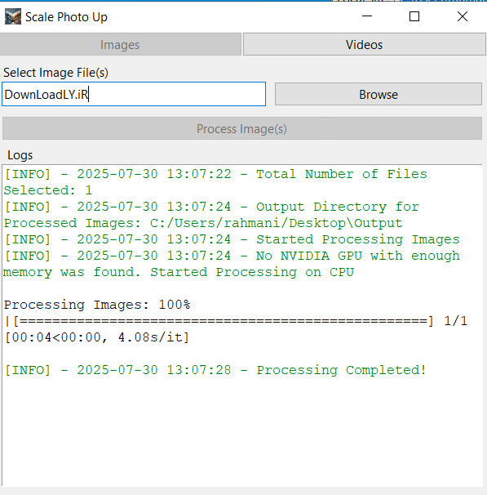Click the 'Processing Completed!' log line
The image size is (487, 495).
[x=215, y=370]
